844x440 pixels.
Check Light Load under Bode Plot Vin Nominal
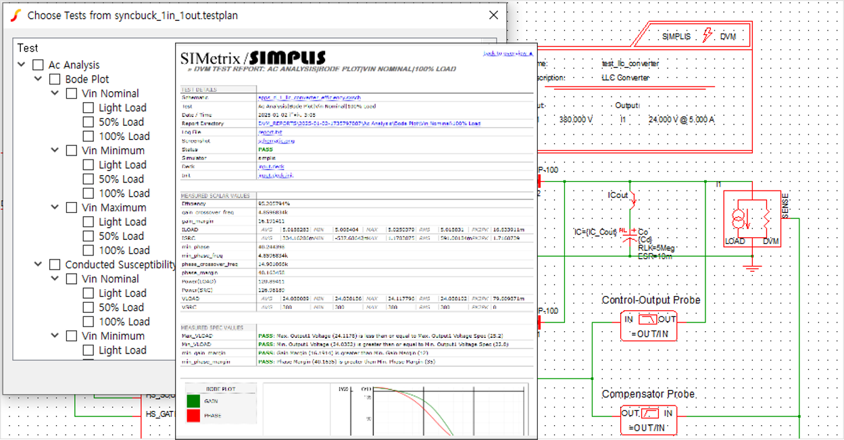(x=88, y=107)
